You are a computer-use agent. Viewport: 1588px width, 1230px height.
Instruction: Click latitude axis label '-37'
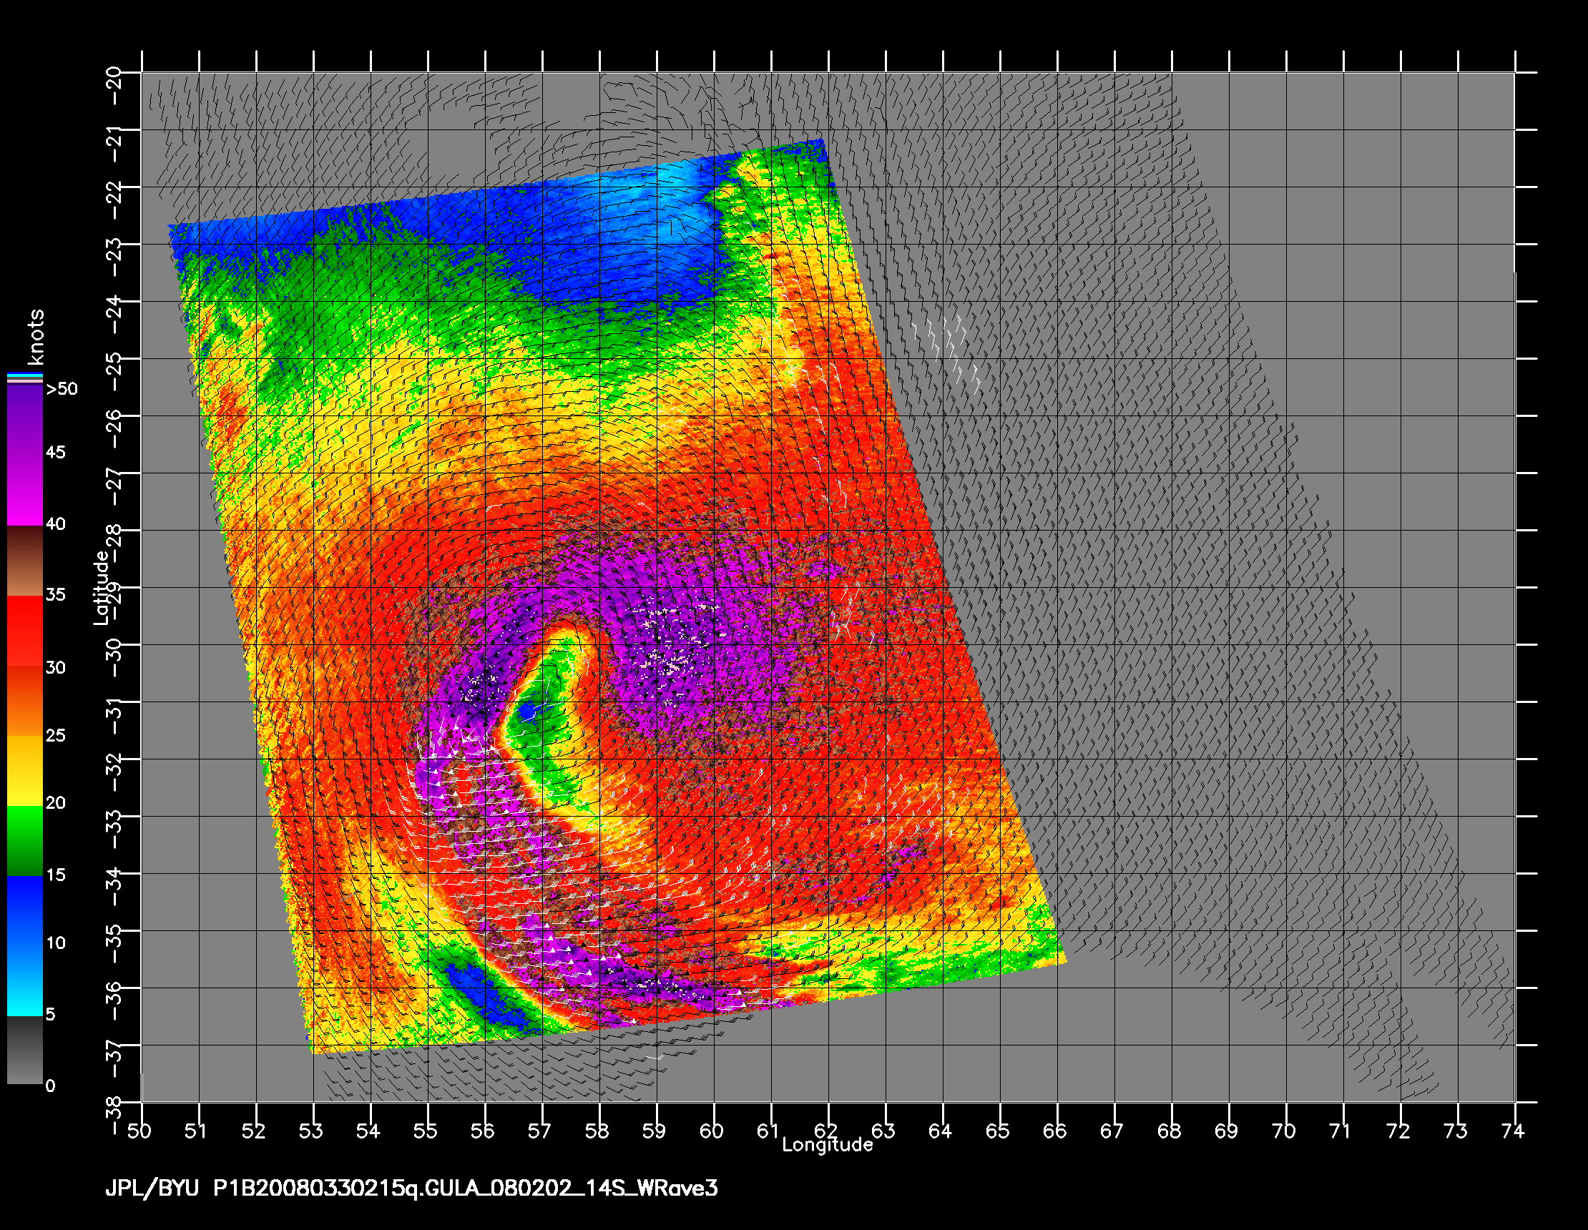(114, 1057)
